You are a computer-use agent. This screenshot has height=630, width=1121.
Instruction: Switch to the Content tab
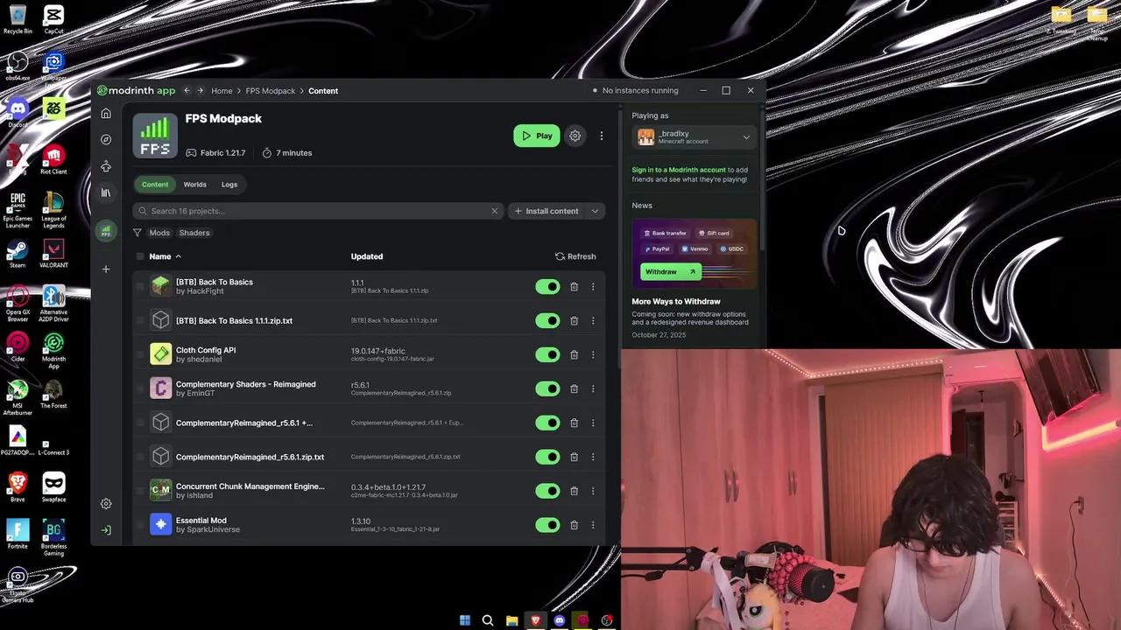pyautogui.click(x=155, y=185)
